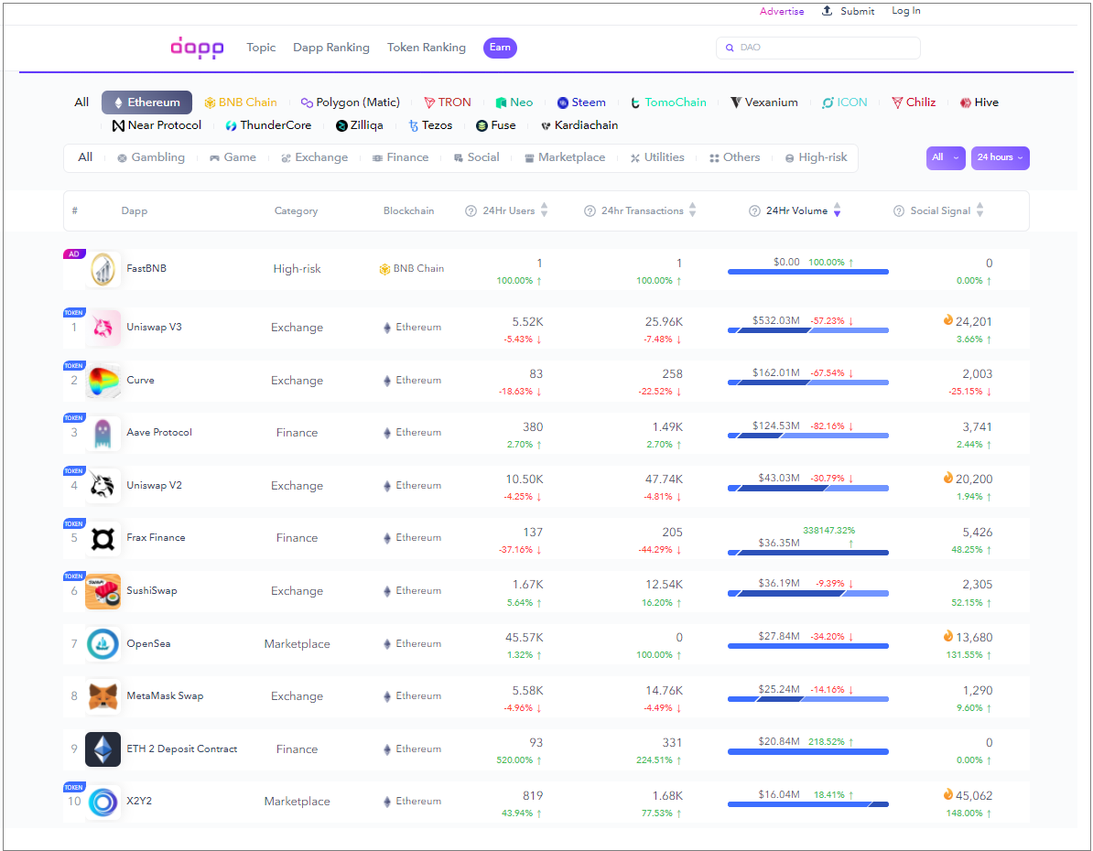Screen dimensions: 1093x851
Task: Select the BNB Chain filter
Action: [241, 102]
